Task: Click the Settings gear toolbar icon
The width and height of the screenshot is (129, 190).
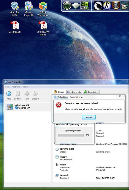Action: click(x=18, y=95)
